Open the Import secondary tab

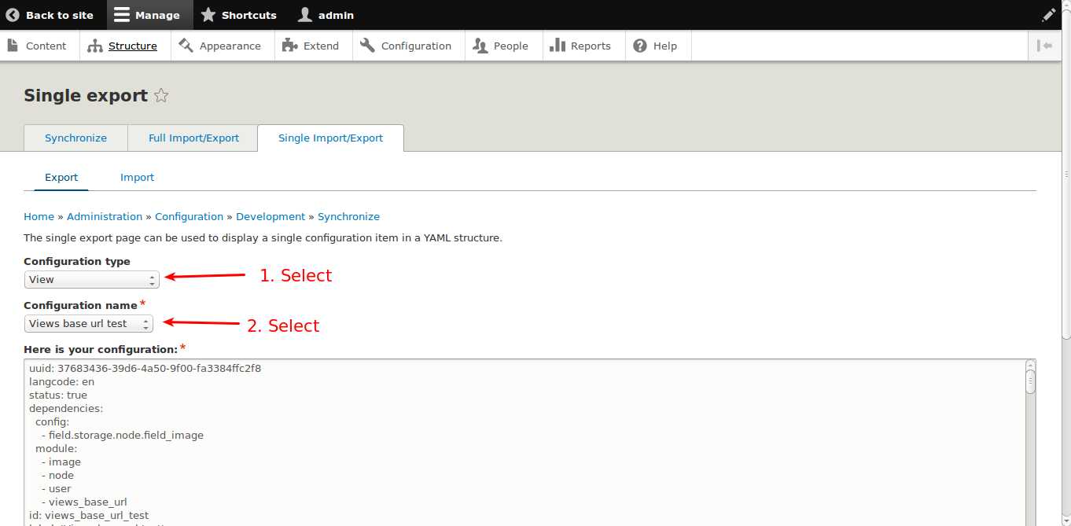coord(137,177)
